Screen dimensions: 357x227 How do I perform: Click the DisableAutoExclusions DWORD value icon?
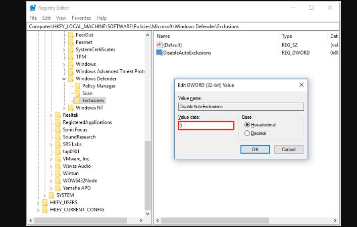click(x=159, y=53)
